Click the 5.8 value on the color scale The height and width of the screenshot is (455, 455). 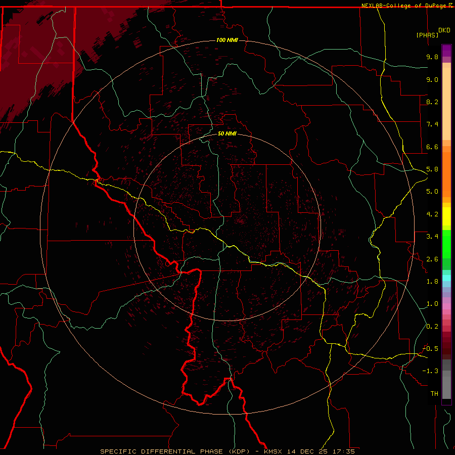point(432,169)
